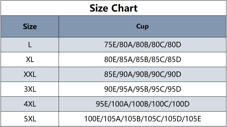227x127 pixels.
Task: Select the Cup column header
Action: [143, 26]
